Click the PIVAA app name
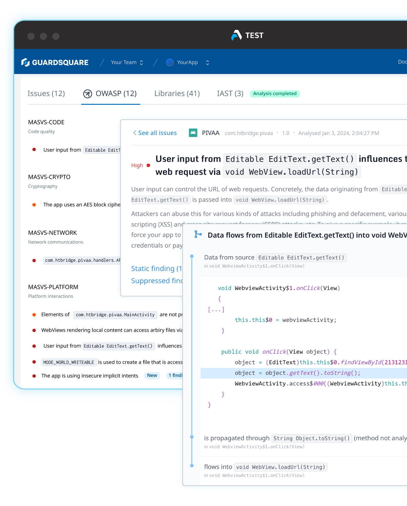Image resolution: width=407 pixels, height=506 pixels. [211, 133]
